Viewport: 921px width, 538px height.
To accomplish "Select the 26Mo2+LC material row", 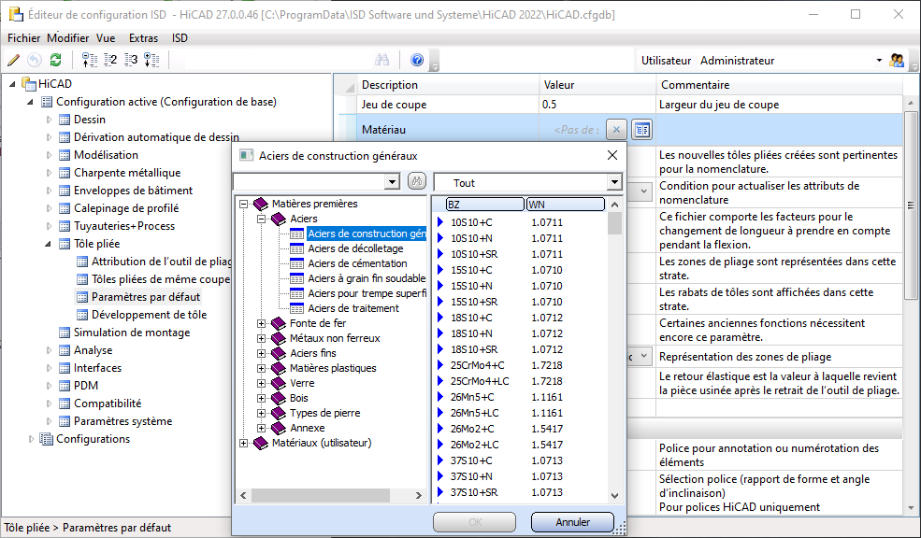I will click(520, 445).
